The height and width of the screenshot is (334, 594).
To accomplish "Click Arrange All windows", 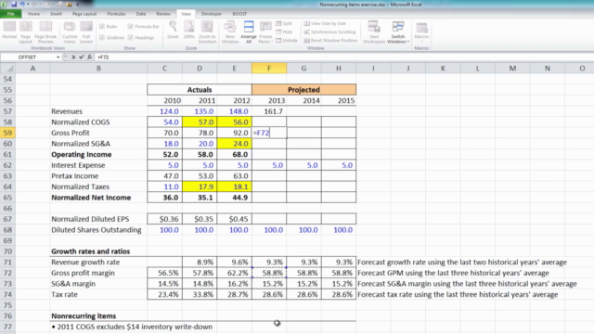I will click(x=249, y=32).
